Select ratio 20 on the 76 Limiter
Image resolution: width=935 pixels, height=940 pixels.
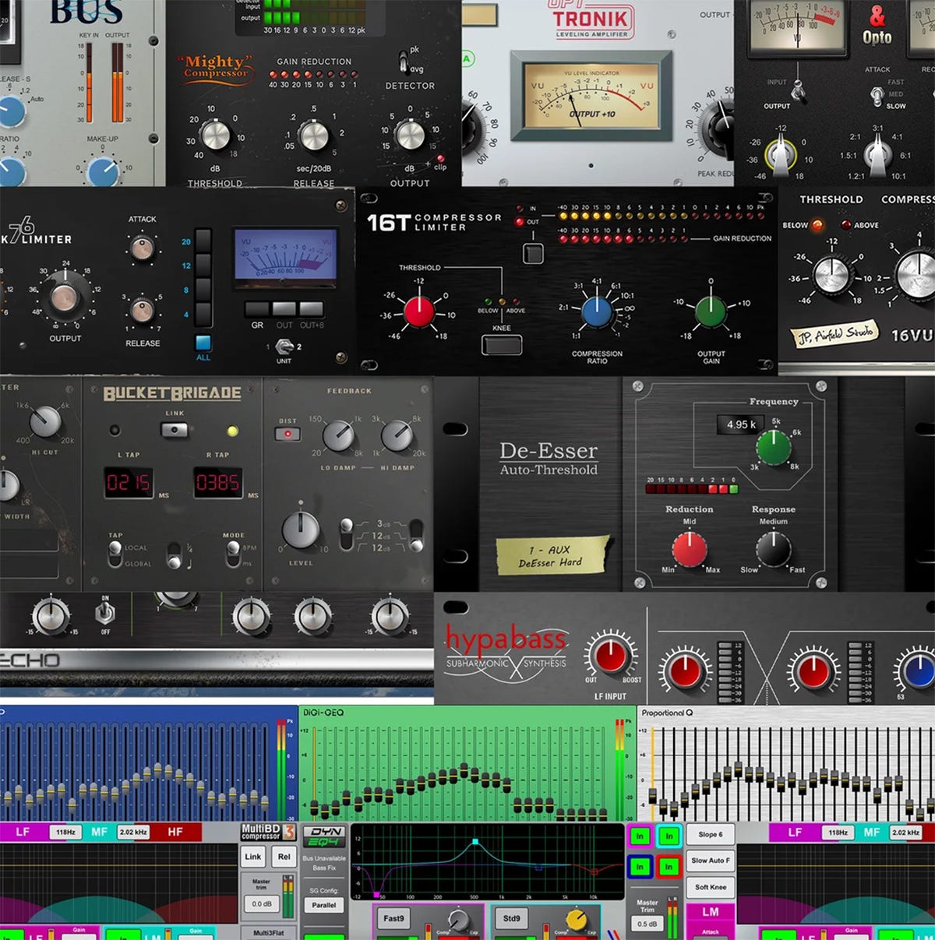203,241
